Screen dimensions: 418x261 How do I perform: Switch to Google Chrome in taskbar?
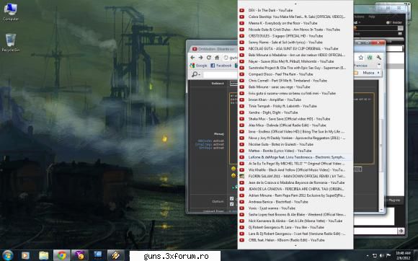[x=61, y=256]
